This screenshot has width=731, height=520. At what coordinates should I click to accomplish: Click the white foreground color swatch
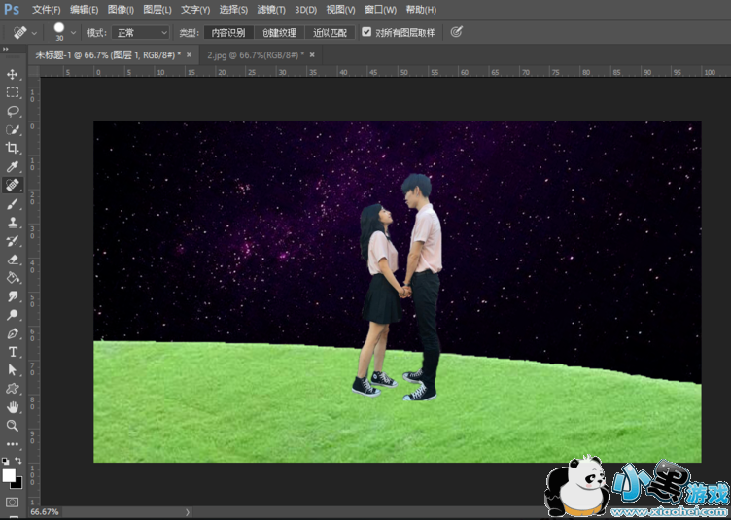pyautogui.click(x=10, y=474)
